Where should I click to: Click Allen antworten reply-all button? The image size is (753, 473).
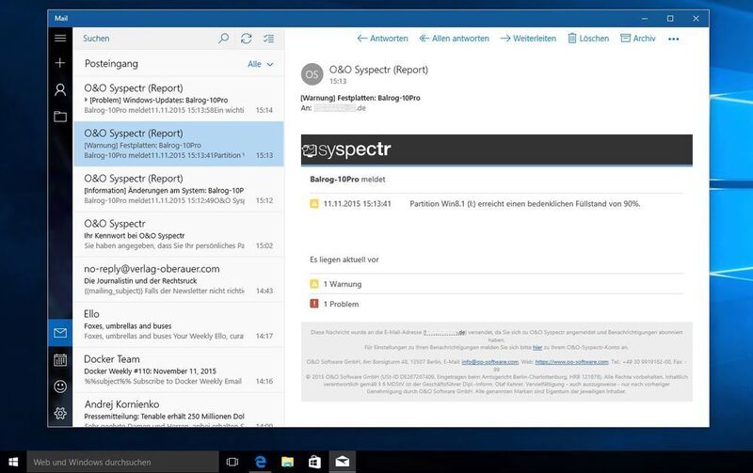coord(454,39)
